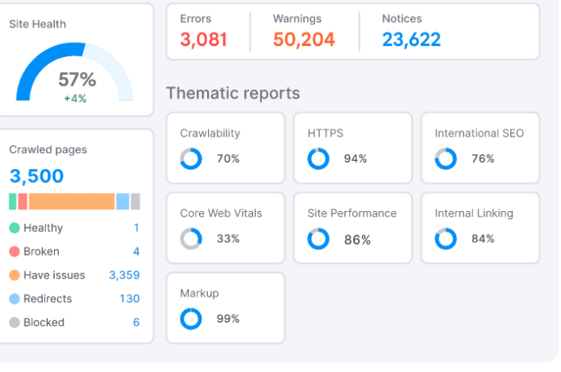Click the International SEO donut chart icon

coord(446,159)
